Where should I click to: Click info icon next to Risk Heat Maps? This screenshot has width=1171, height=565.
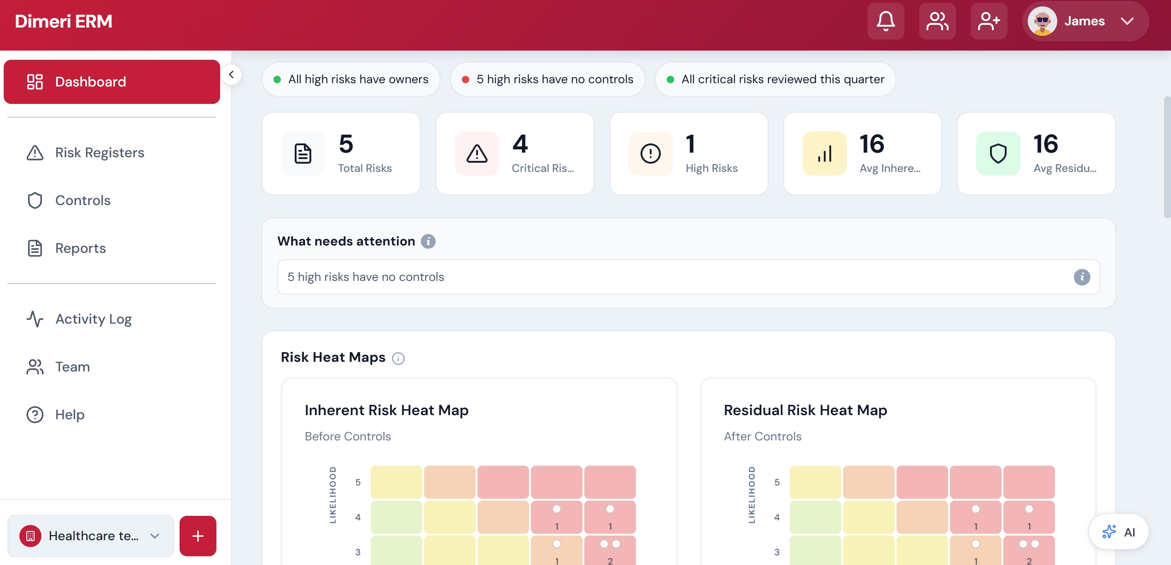(398, 358)
